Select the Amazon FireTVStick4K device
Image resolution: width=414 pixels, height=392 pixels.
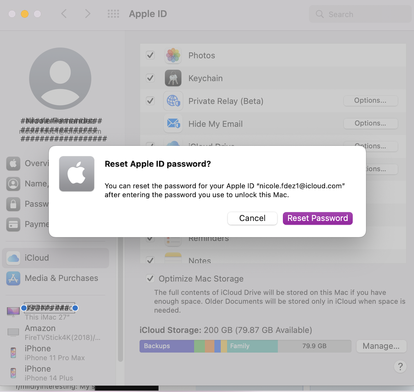click(55, 333)
